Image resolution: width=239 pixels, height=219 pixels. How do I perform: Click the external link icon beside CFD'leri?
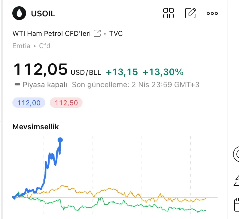[x=97, y=34]
